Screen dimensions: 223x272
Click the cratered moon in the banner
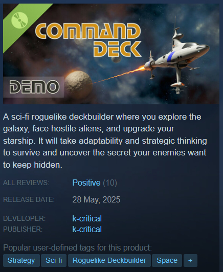pos(78,84)
